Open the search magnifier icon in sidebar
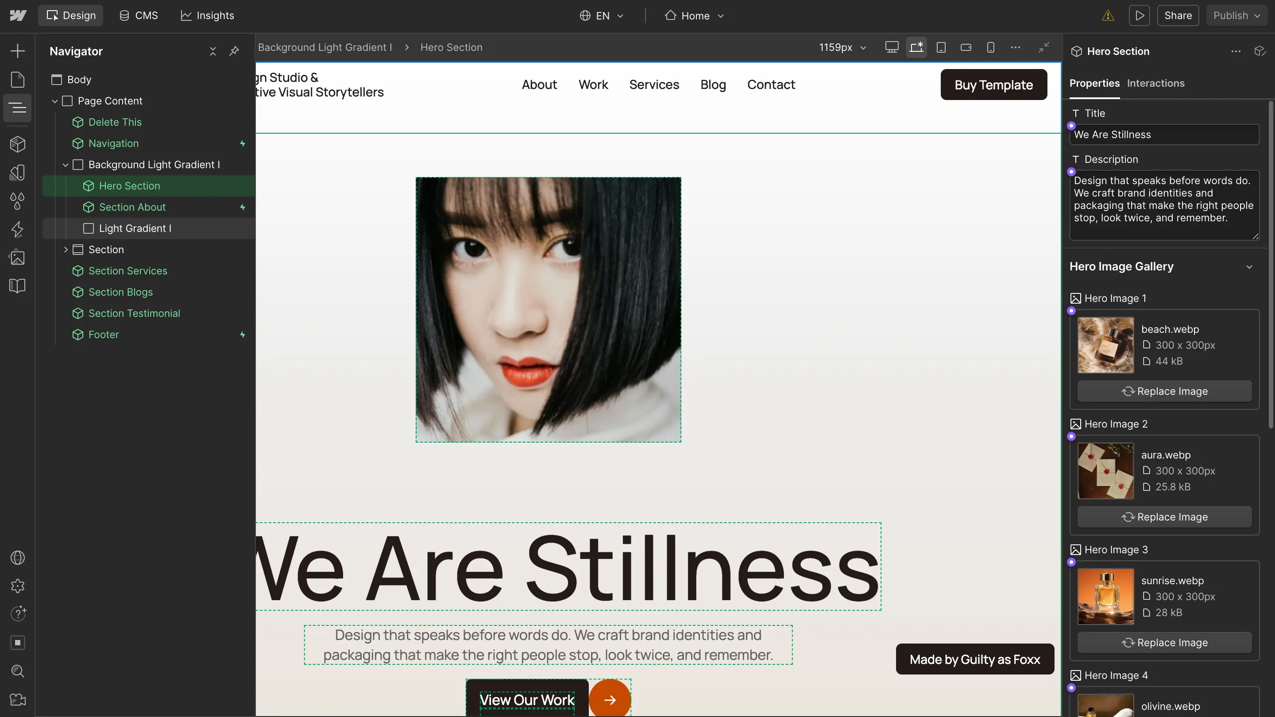Image resolution: width=1275 pixels, height=717 pixels. pyautogui.click(x=17, y=671)
